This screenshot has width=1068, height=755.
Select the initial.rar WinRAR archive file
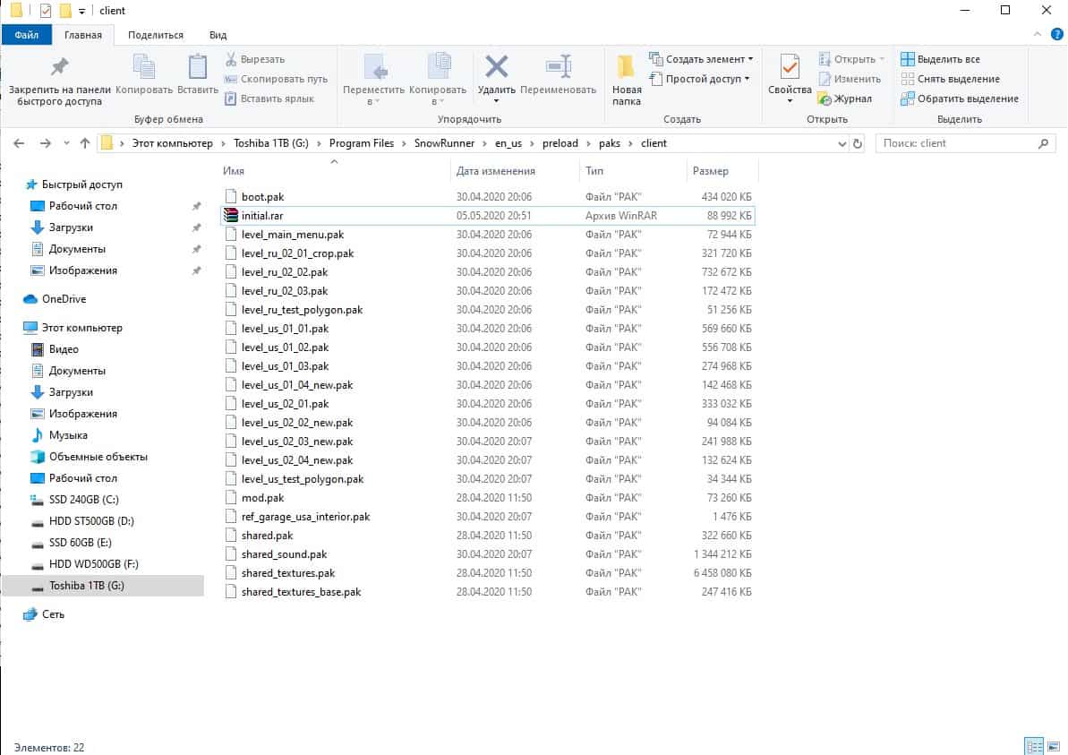point(262,216)
